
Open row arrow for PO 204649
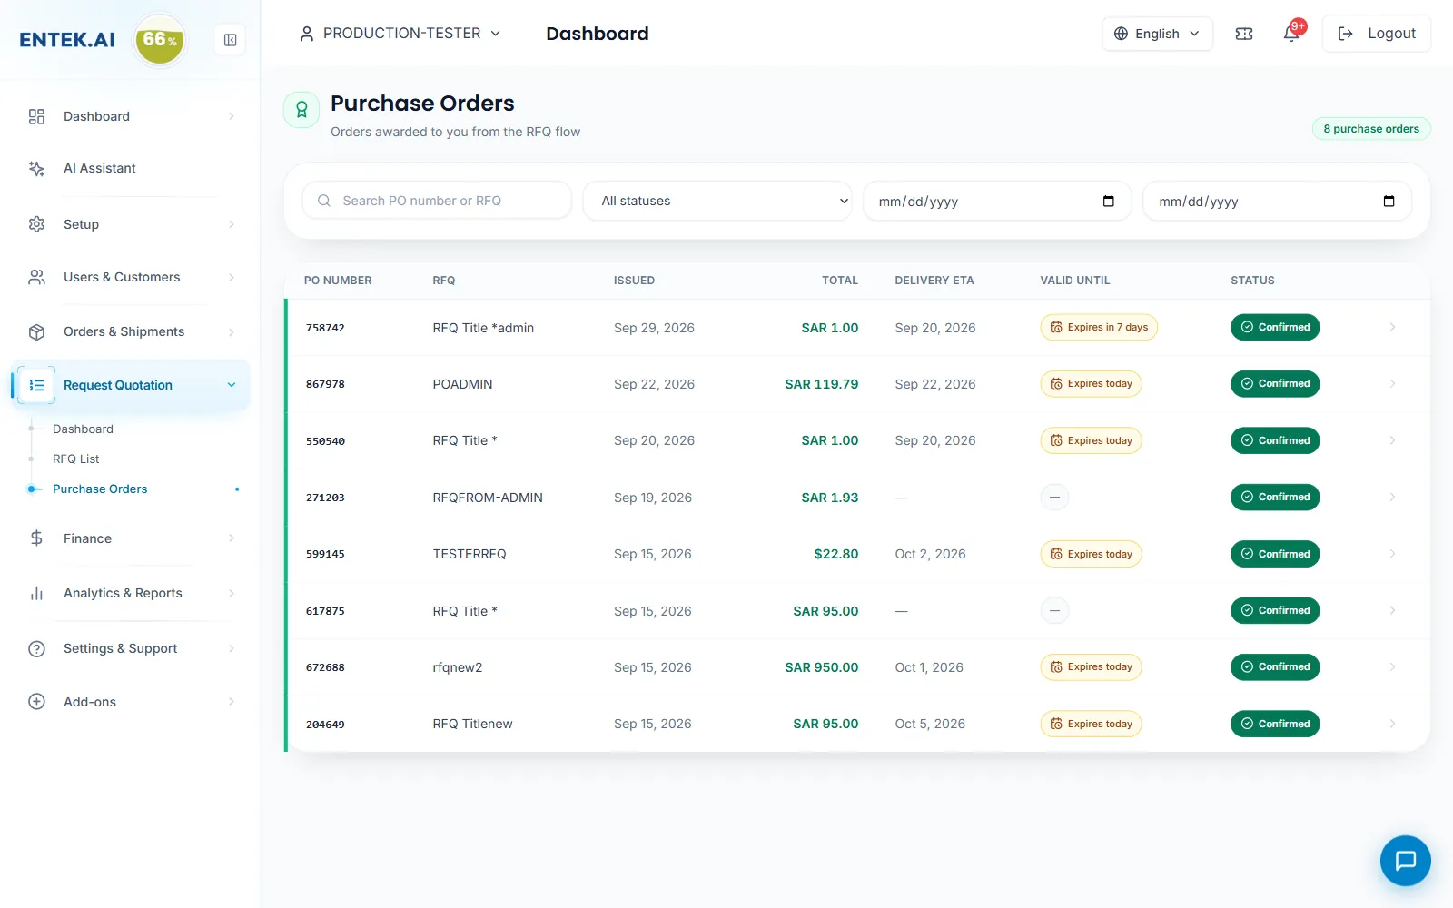tap(1392, 724)
